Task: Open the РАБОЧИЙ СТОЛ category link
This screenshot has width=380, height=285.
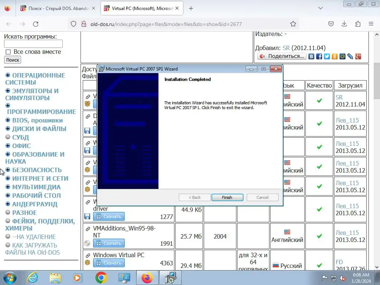Action: click(37, 196)
